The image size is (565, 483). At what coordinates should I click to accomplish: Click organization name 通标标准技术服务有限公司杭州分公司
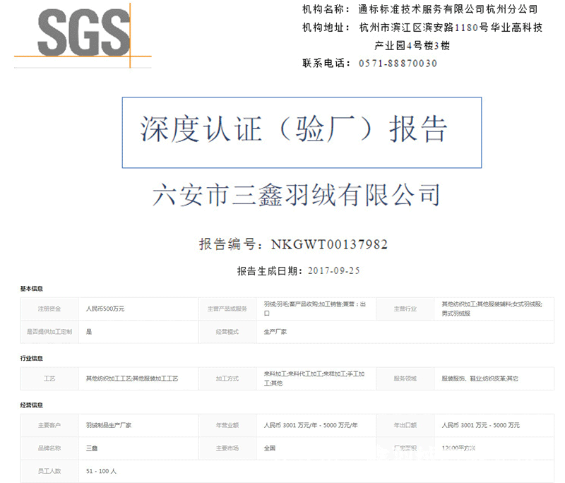tap(448, 9)
